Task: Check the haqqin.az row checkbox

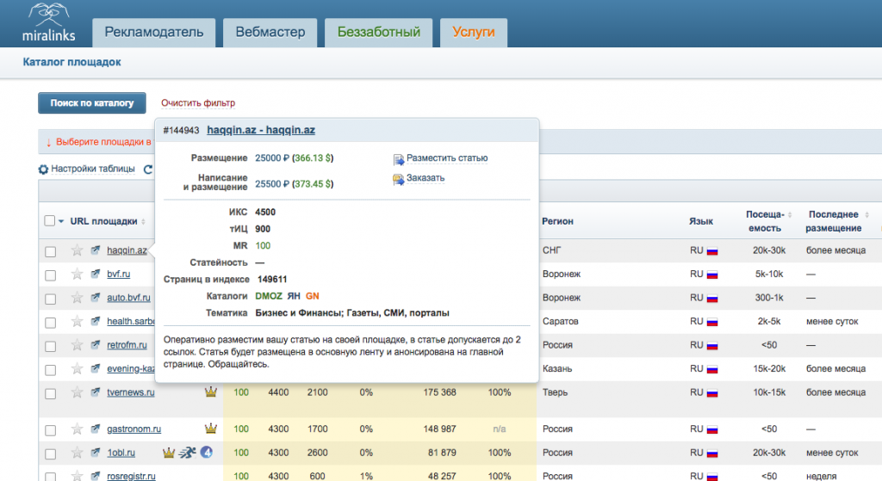Action: [51, 252]
